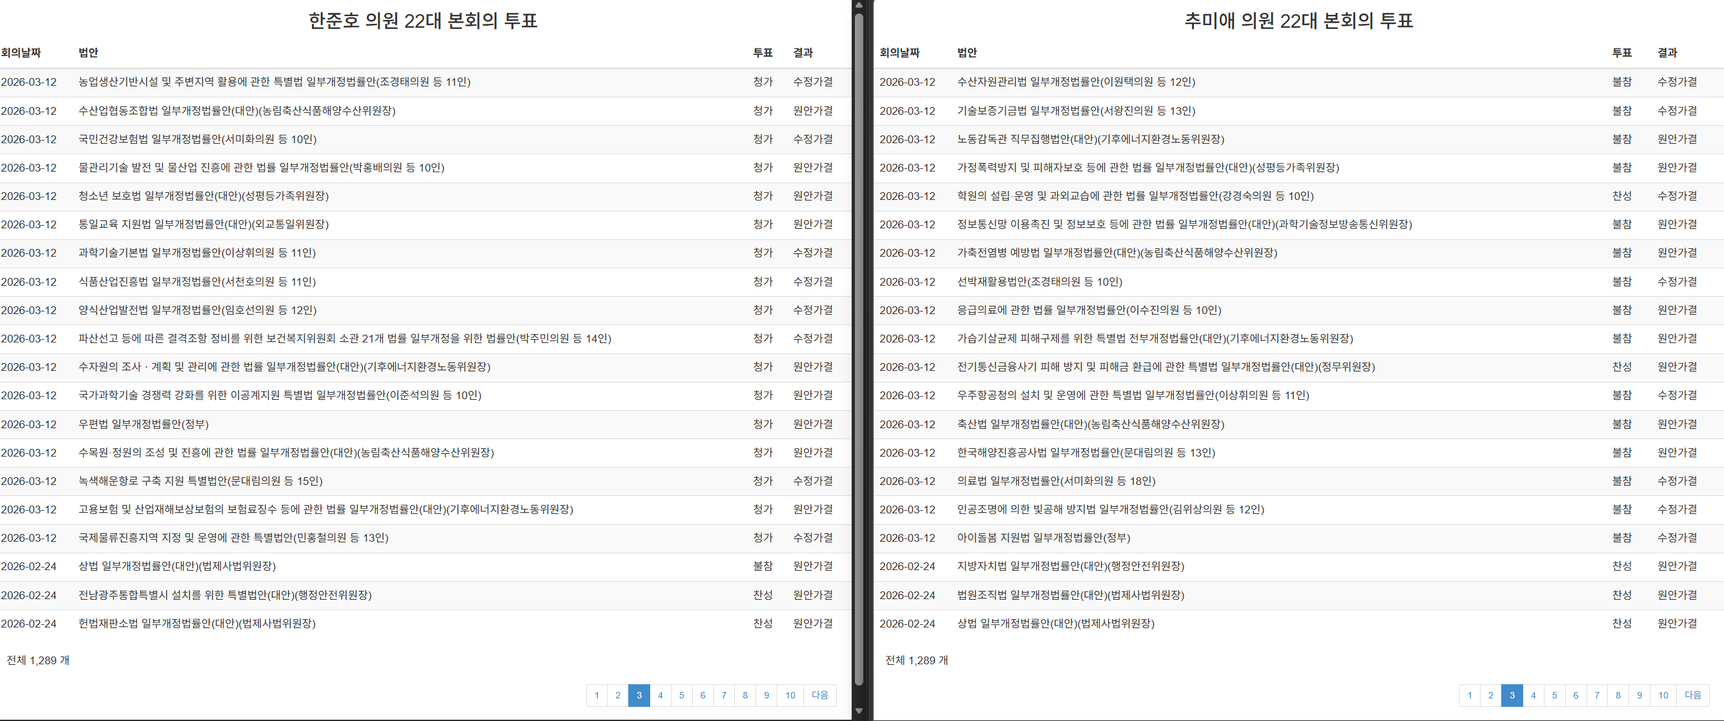Image resolution: width=1724 pixels, height=721 pixels.
Task: Click scrollbar up arrow of left panel
Action: [x=859, y=5]
